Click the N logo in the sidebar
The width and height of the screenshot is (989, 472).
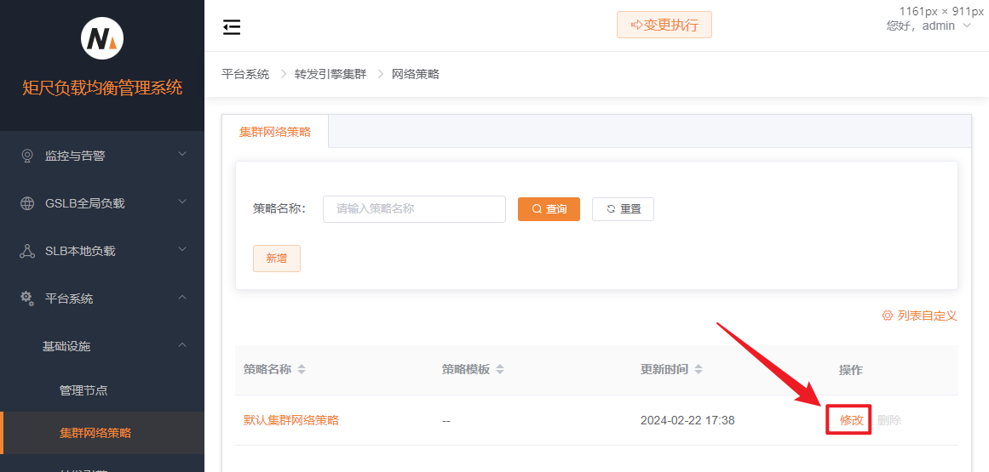pyautogui.click(x=102, y=38)
